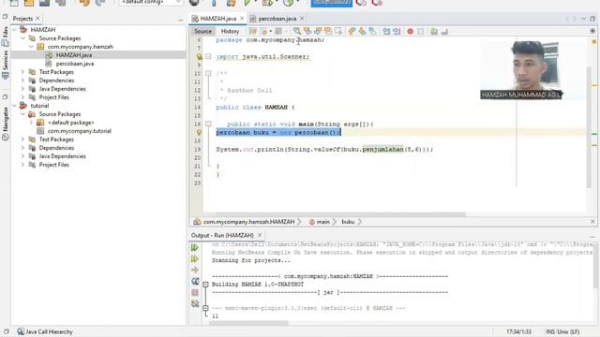Toggle Bookmark icon in editor toolbar
The width and height of the screenshot is (600, 337).
372,31
